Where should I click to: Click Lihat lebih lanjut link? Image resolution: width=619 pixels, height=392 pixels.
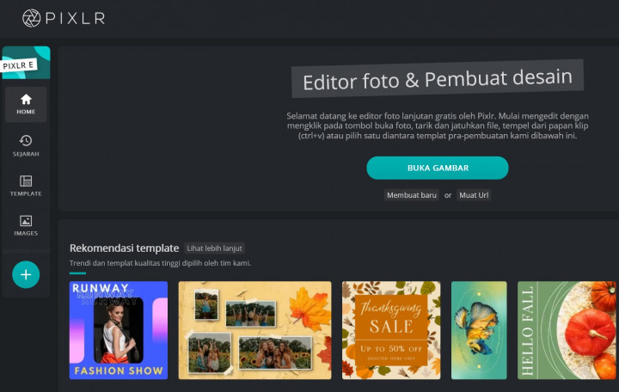pyautogui.click(x=214, y=248)
